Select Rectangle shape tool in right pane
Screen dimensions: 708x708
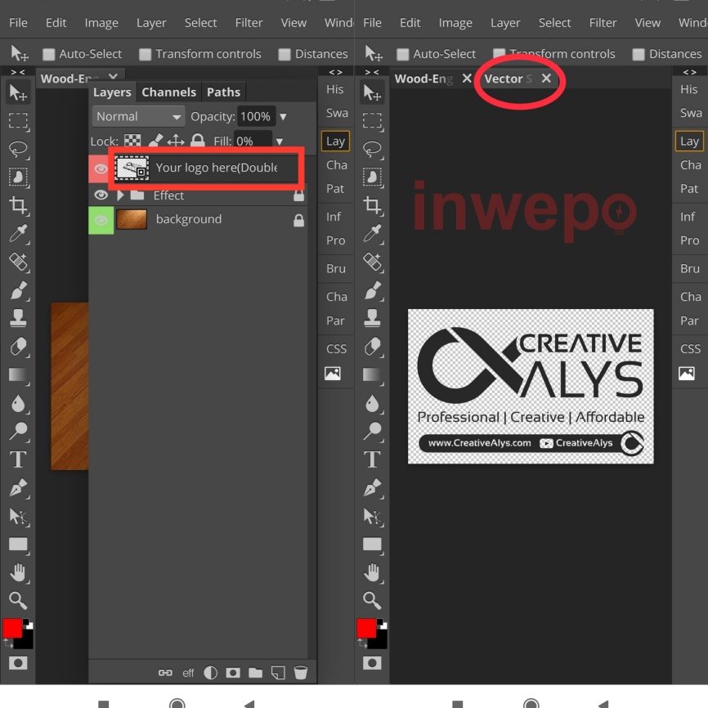tap(372, 544)
